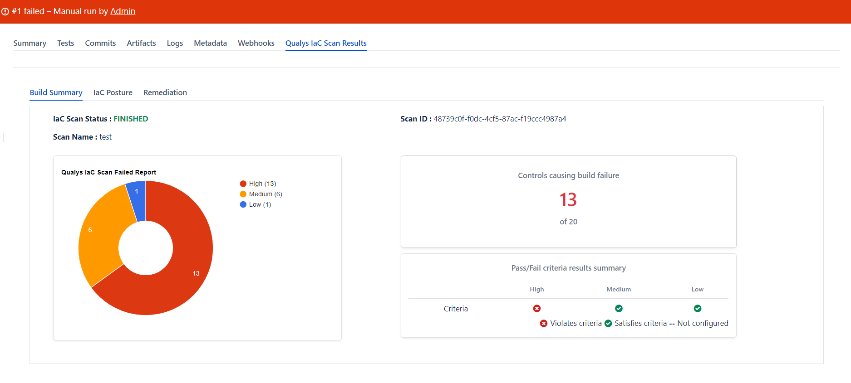Click the red 13 failure count

click(x=568, y=200)
